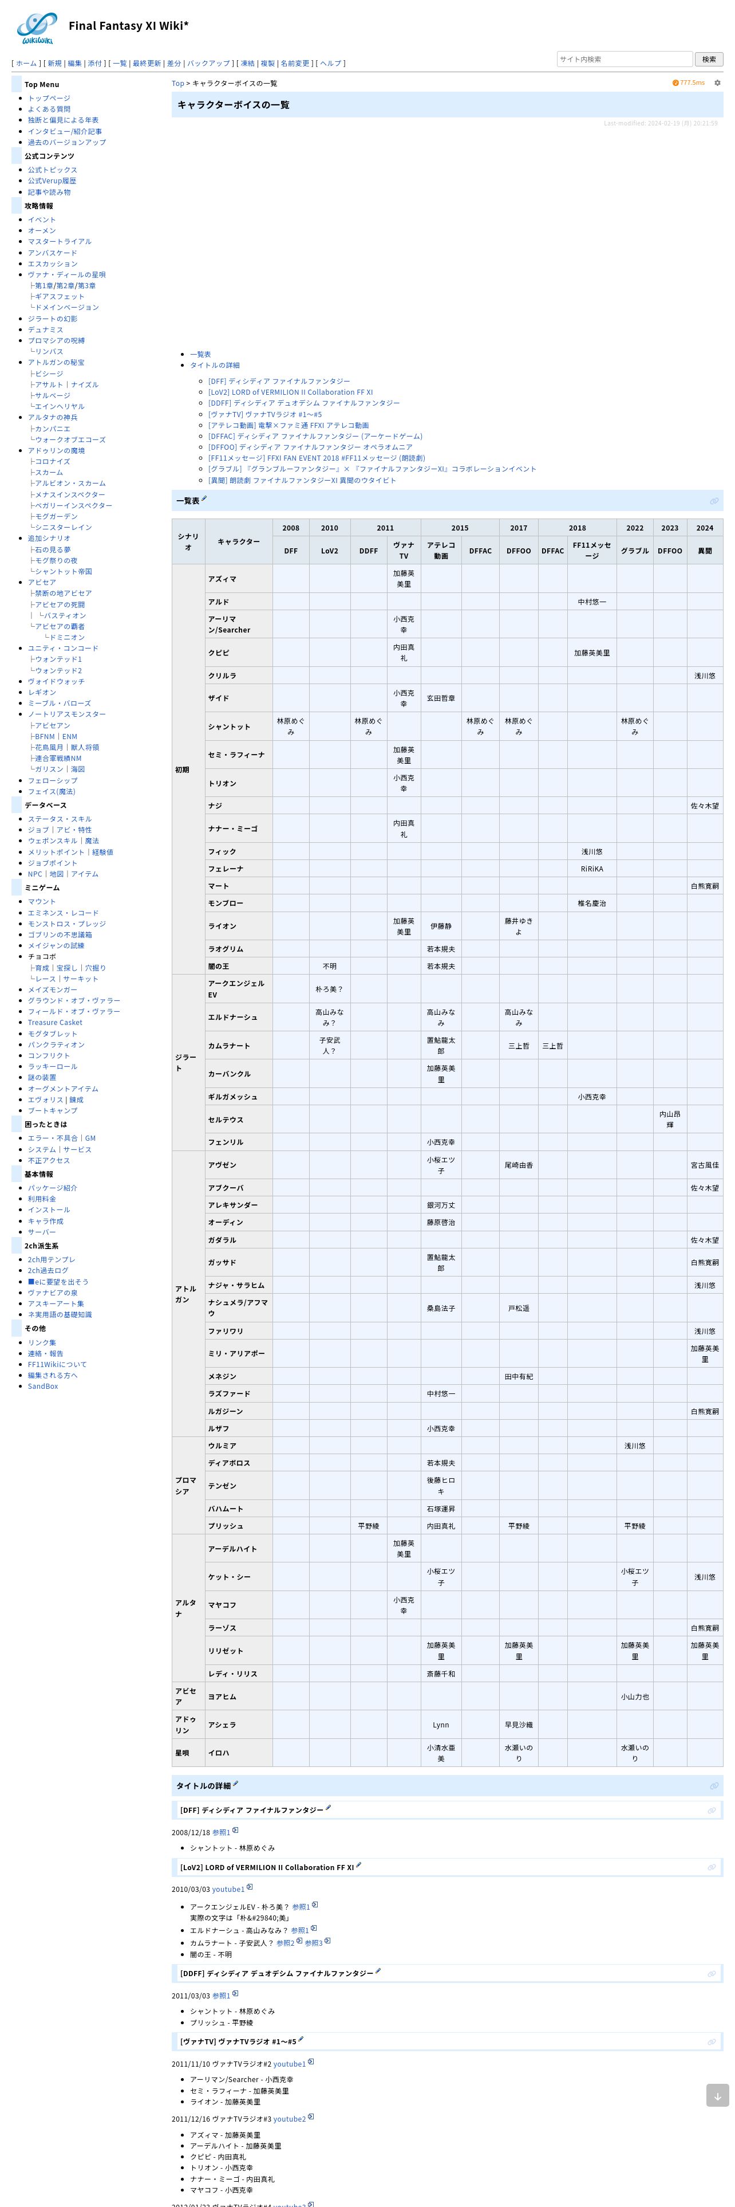Screen dimensions: 735x2207
Task: Click anchor link icon on [DDFF] section heading
Action: pos(711,1973)
